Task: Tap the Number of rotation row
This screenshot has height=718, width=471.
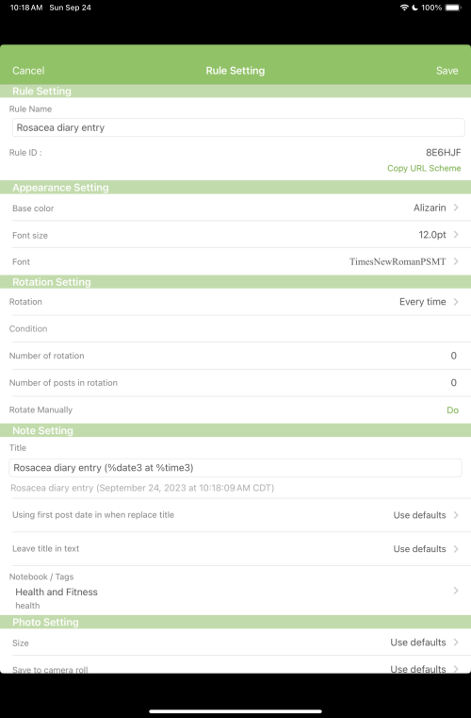Action: pyautogui.click(x=235, y=356)
